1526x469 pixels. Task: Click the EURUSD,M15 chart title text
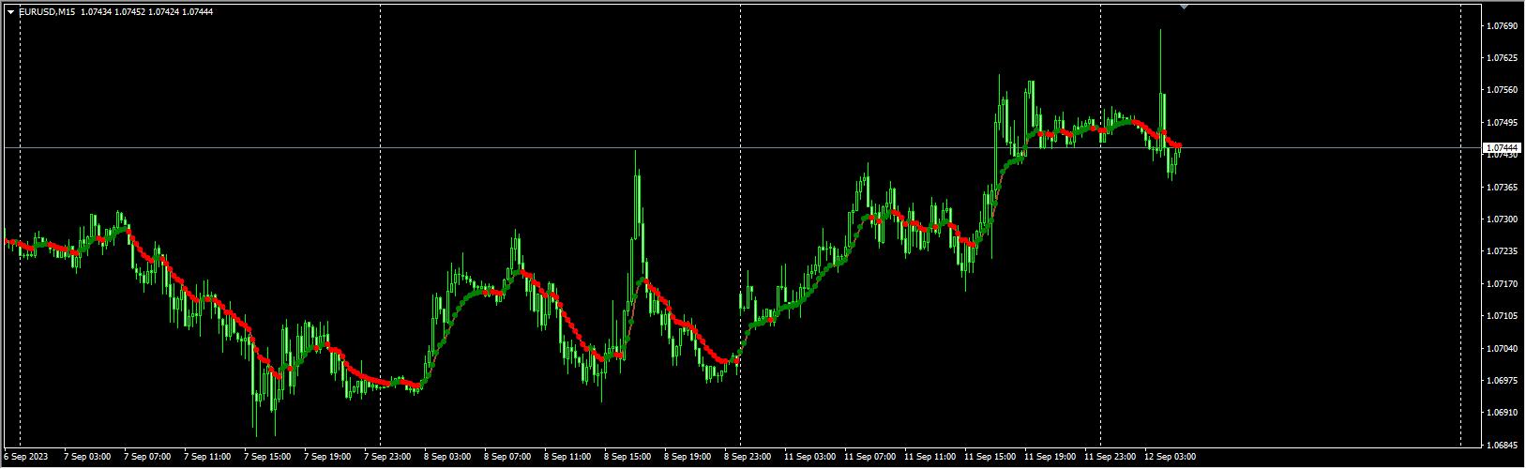(47, 11)
